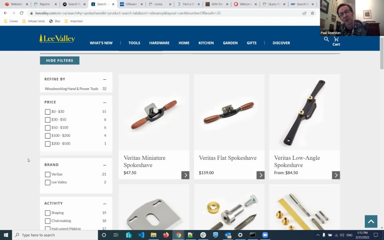
Task: Check the $0 - $30 price filter
Action: click(x=48, y=112)
